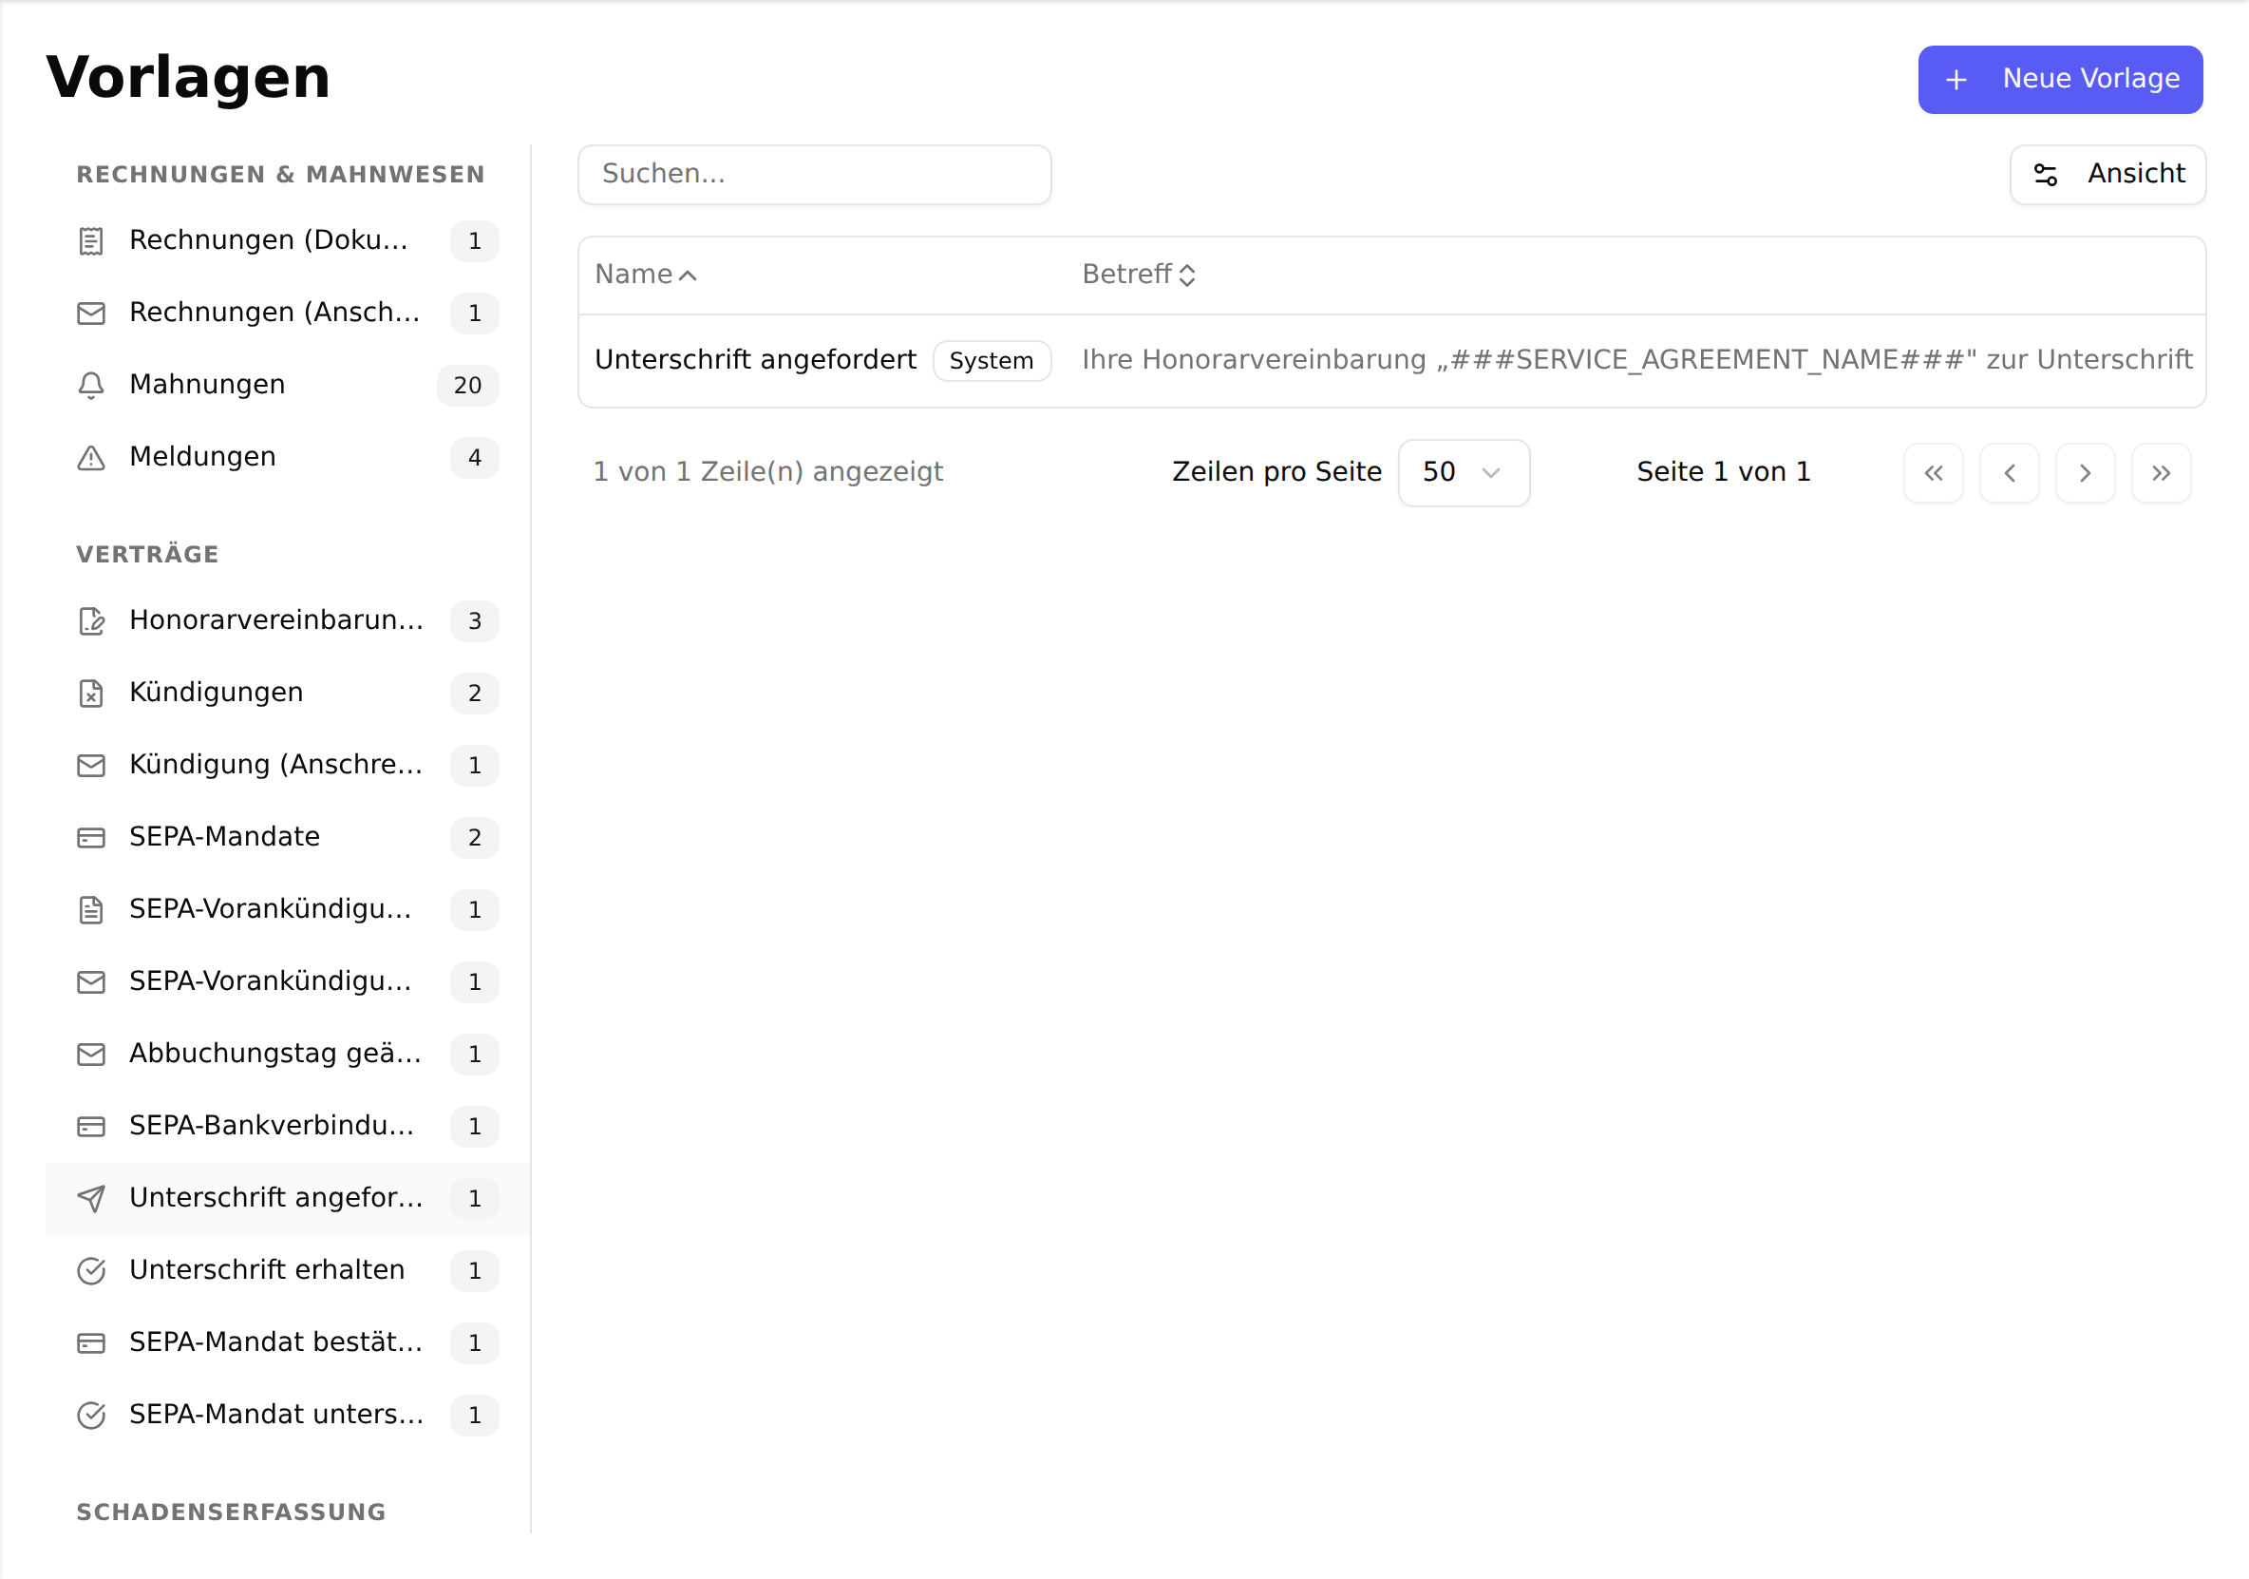The image size is (2249, 1579).
Task: Open the Unterschrift angefordert template row
Action: (x=1391, y=361)
